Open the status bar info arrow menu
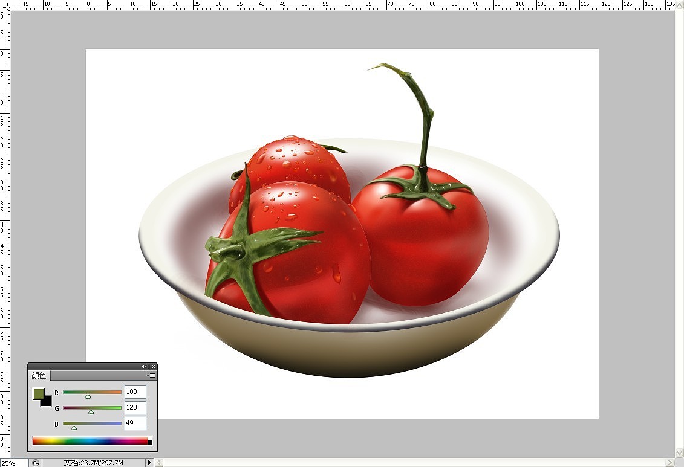Screen dimensions: 684x467 [149, 462]
